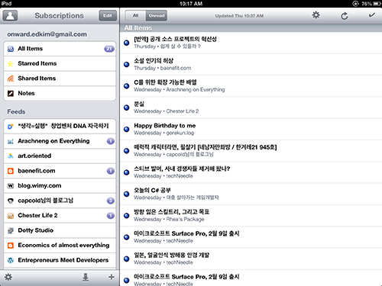Toggle unread dot for Happy Birthday to me
Viewport: 382px width, 286px height.
coord(127,129)
